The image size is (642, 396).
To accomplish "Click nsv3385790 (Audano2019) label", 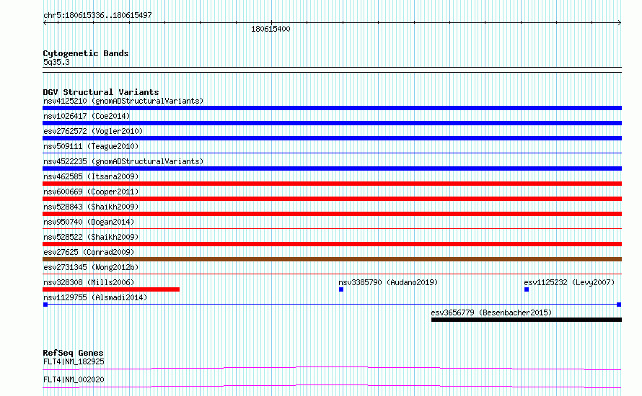I will [388, 282].
